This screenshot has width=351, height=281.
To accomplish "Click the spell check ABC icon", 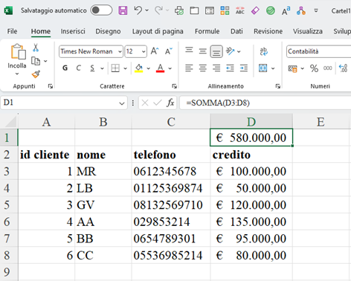I will pos(240,10).
